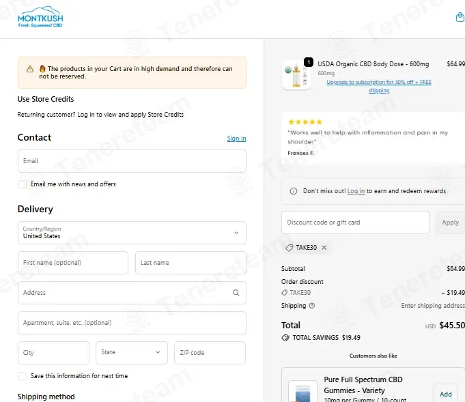Image resolution: width=465 pixels, height=402 pixels.
Task: Open the CBD Body Dose product thumbnail
Action: [296, 76]
